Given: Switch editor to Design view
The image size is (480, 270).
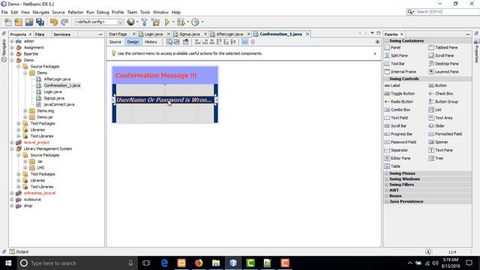Looking at the screenshot, I should 133,42.
